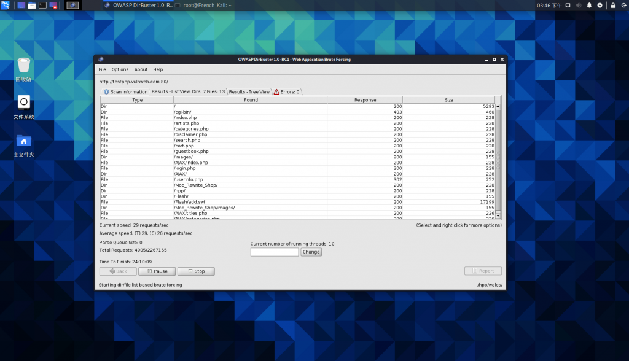Click the DirBuster window title icon
629x361 pixels.
click(101, 60)
